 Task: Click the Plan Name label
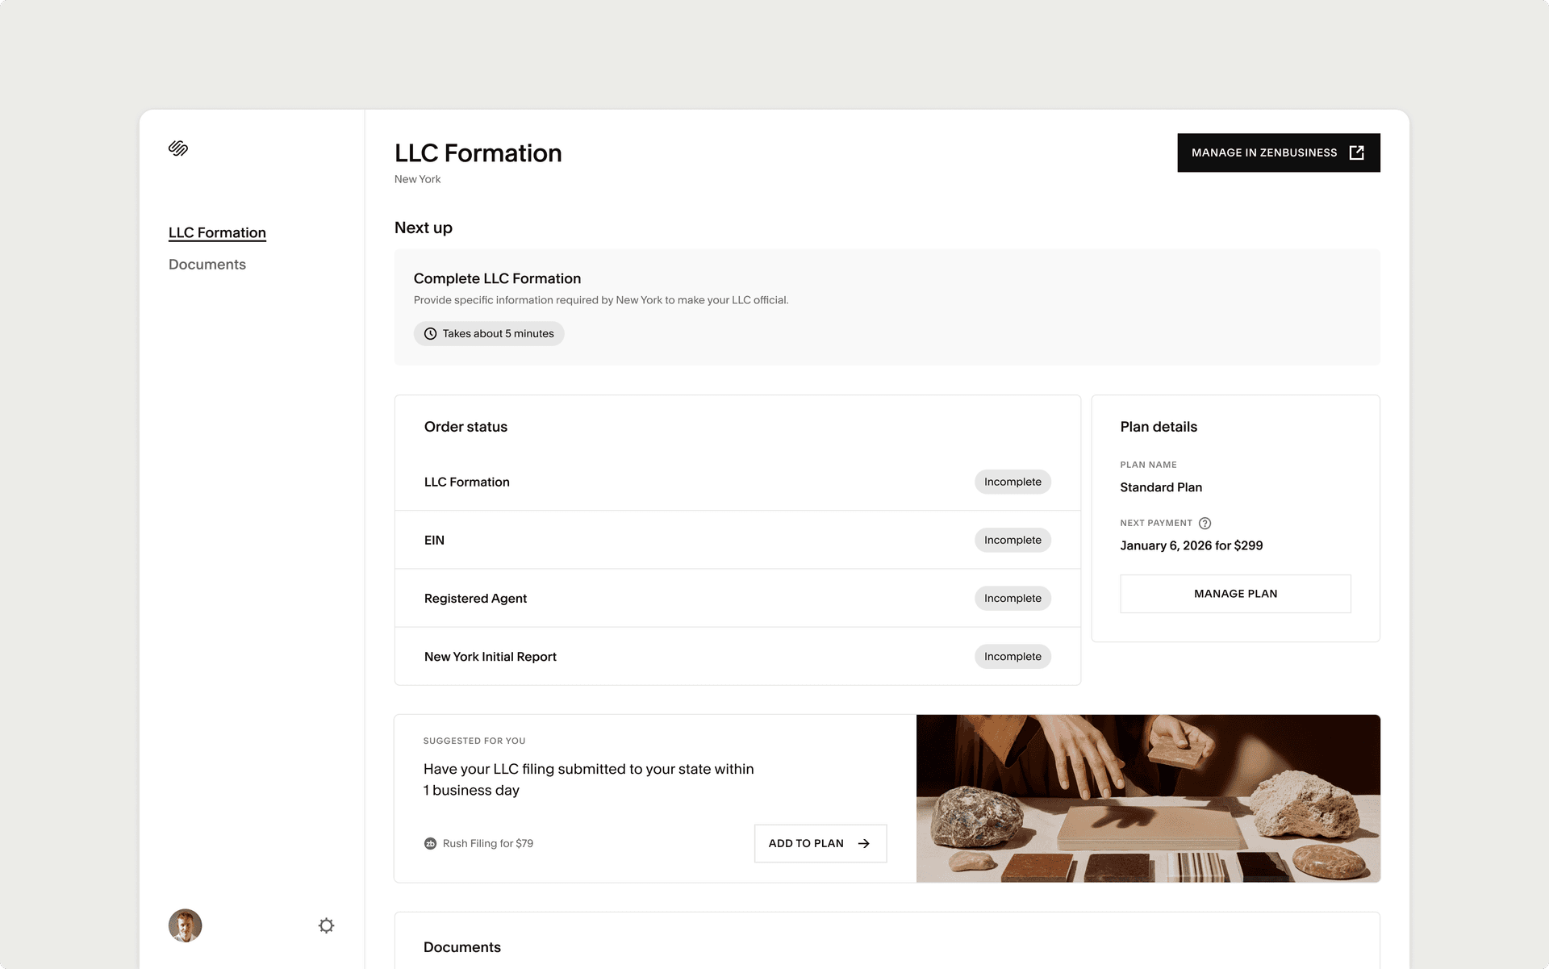pyautogui.click(x=1148, y=465)
